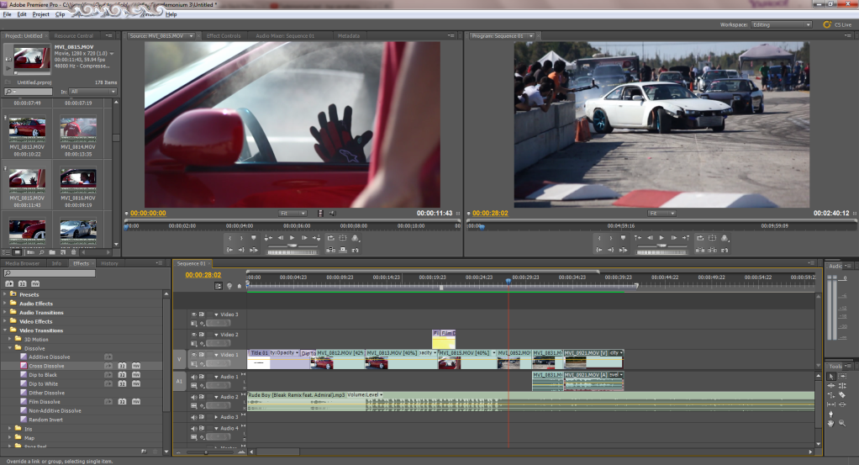This screenshot has width=859, height=465.
Task: Open the Project menu
Action: (41, 14)
